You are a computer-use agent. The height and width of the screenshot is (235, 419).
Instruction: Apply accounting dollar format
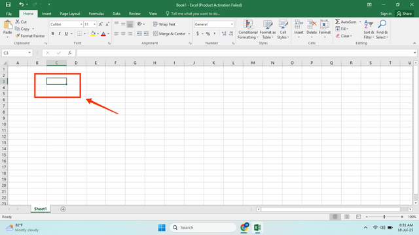[198, 33]
